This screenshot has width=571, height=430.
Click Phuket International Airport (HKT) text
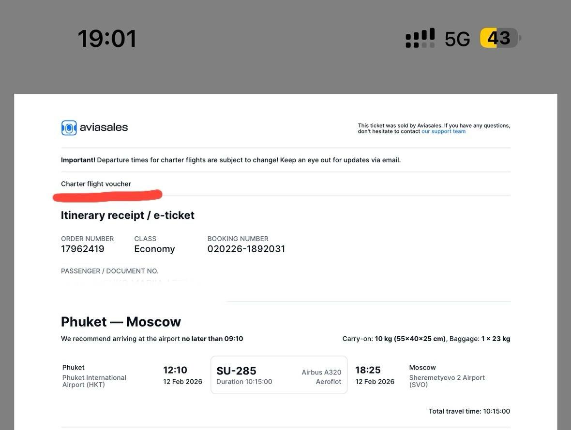pyautogui.click(x=94, y=381)
